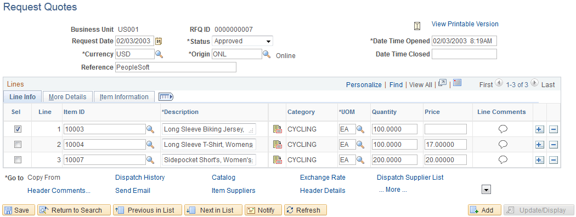Look up UOM for line 3
The width and height of the screenshot is (576, 217).
[360, 160]
